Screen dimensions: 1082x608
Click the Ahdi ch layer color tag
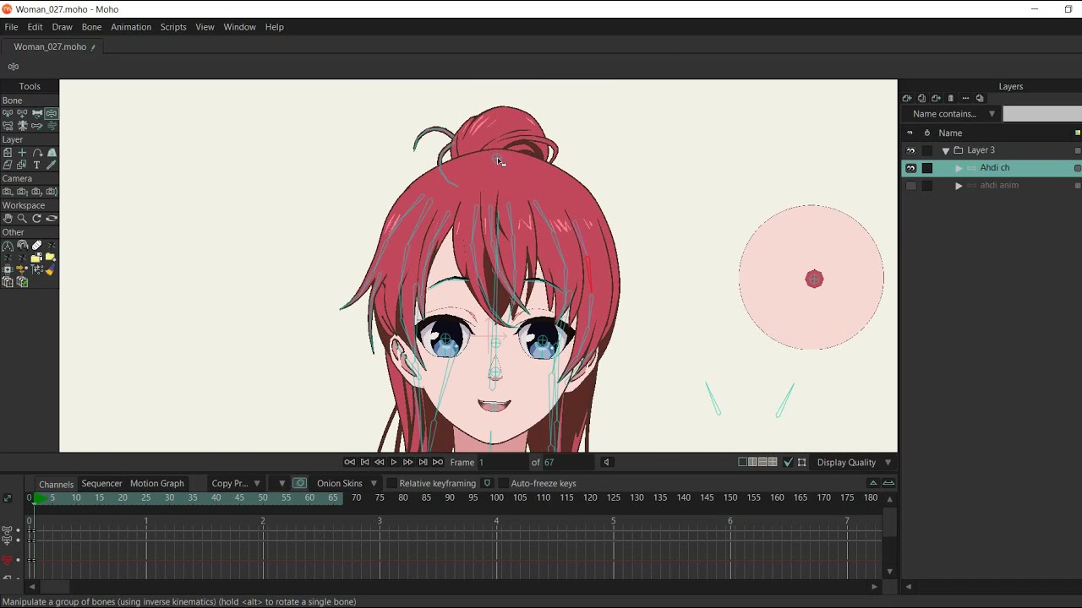point(1077,168)
